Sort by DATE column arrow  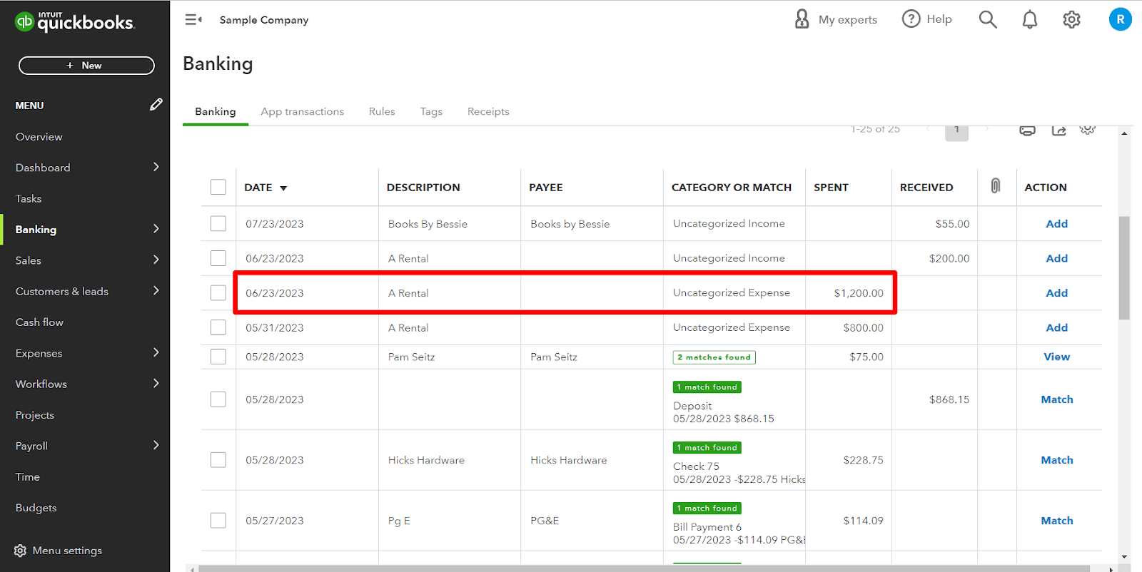pyautogui.click(x=283, y=188)
